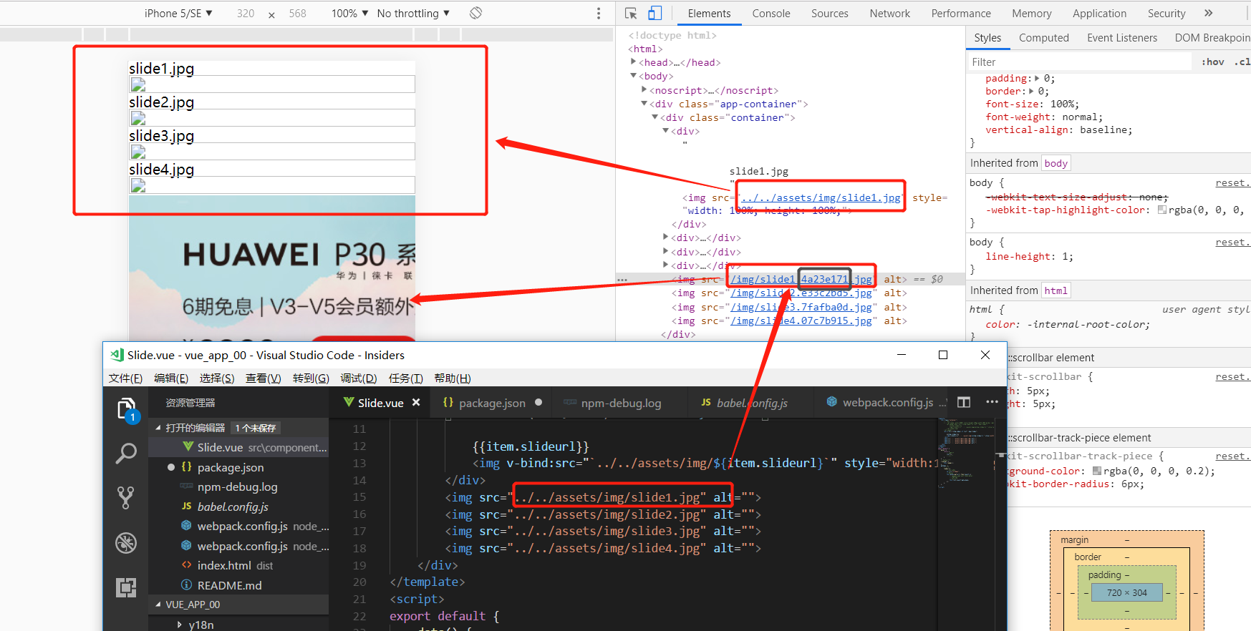Expand the y18n folder
This screenshot has width=1251, height=631.
(179, 625)
